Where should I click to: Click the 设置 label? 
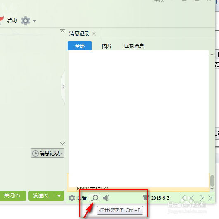click(82, 198)
